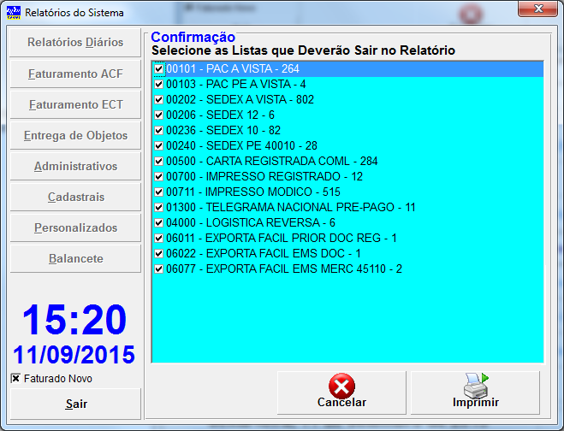Open Cadastrais reports
Viewport: 564px width, 431px height.
75,197
